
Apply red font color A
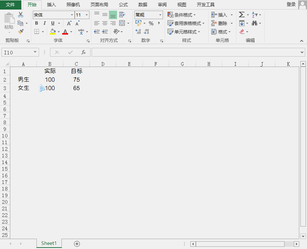tap(65, 32)
